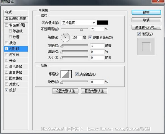Toggle 使用全局光(G) checkbox
166x134 pixels.
tap(90, 37)
